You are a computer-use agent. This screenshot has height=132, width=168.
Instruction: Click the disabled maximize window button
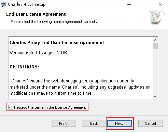(x=144, y=4)
